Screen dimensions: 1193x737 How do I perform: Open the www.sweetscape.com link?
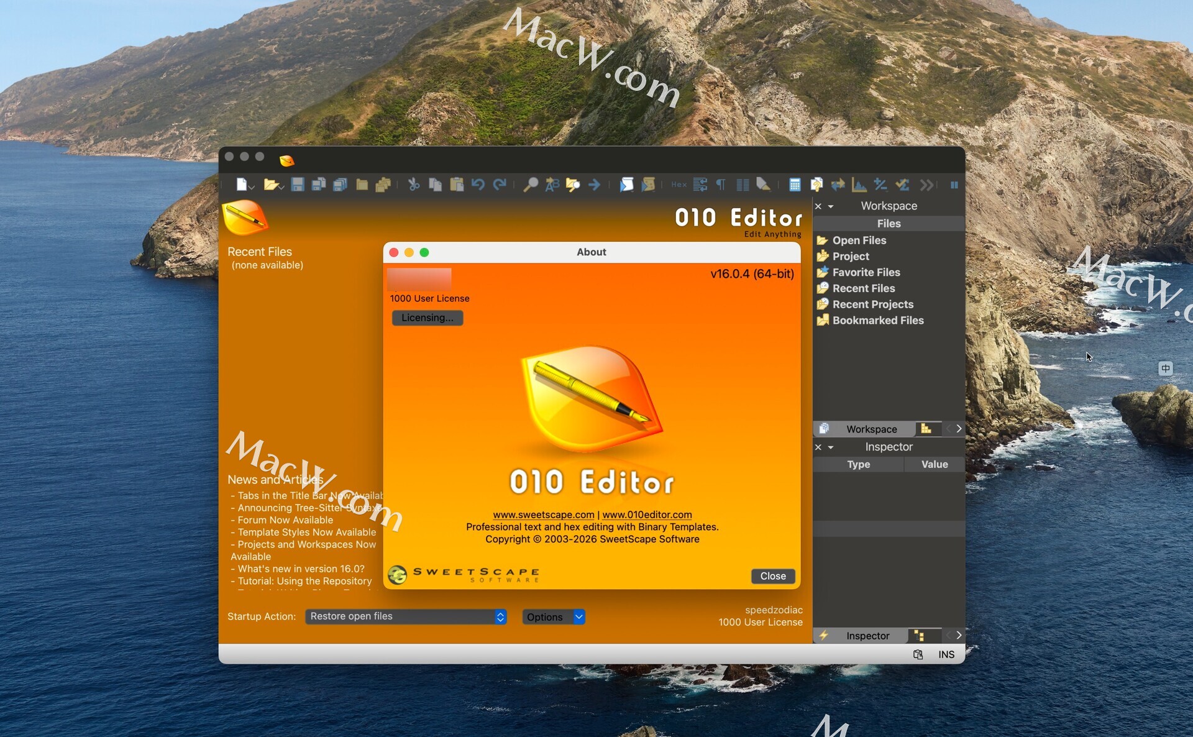[x=544, y=515]
